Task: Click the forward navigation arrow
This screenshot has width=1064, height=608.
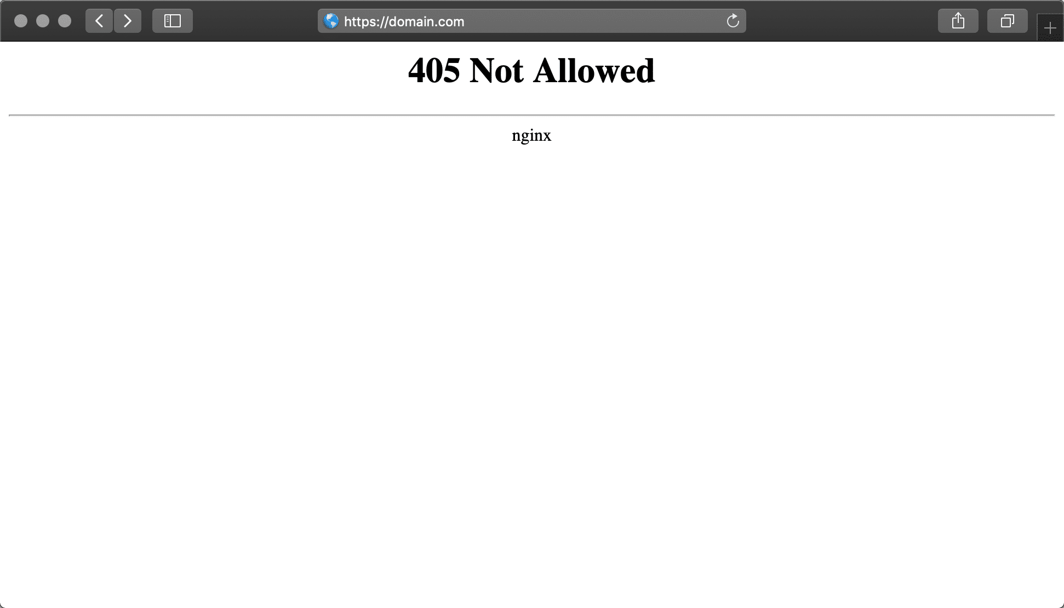Action: pos(128,21)
